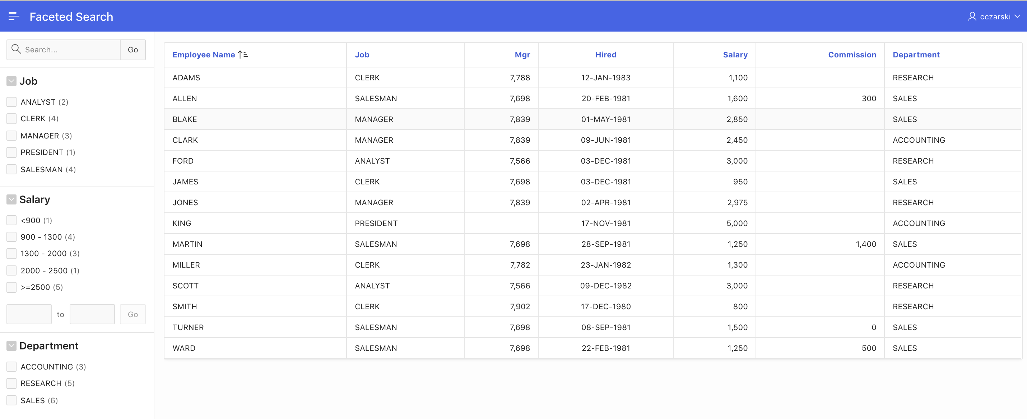Check the ANALYST job facet

click(11, 102)
